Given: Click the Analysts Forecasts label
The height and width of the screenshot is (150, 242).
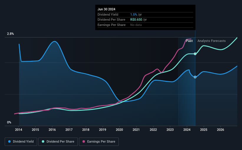Looking at the screenshot, I should [x=211, y=41].
